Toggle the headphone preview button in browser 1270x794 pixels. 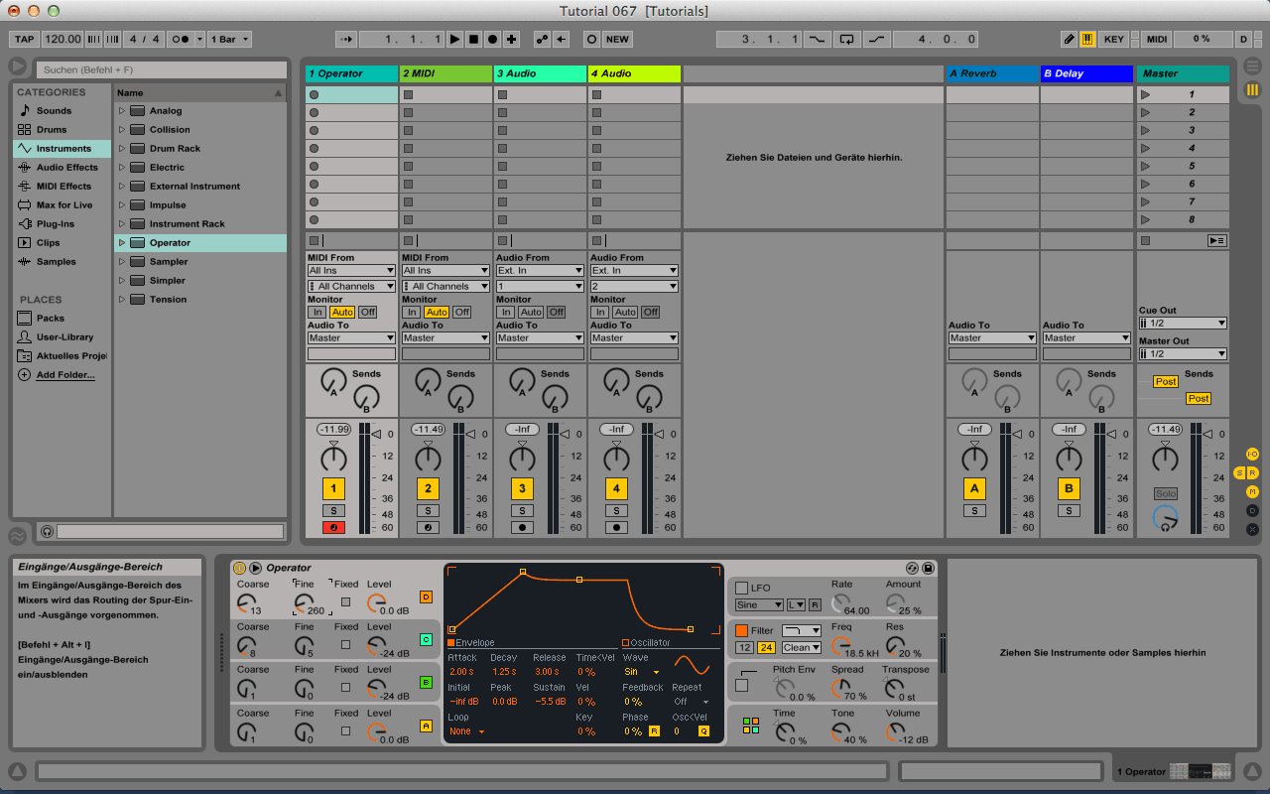click(47, 532)
